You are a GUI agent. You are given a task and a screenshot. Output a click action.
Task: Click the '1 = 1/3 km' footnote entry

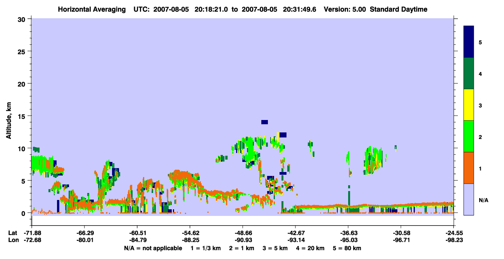[x=206, y=248]
